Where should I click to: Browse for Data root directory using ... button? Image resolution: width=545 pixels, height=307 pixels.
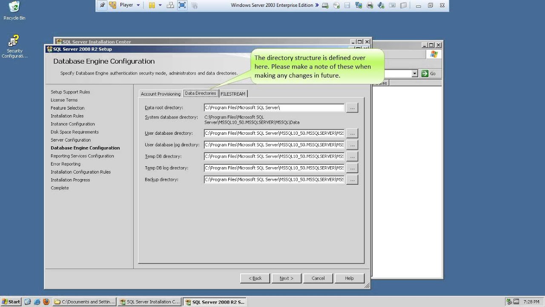(352, 108)
